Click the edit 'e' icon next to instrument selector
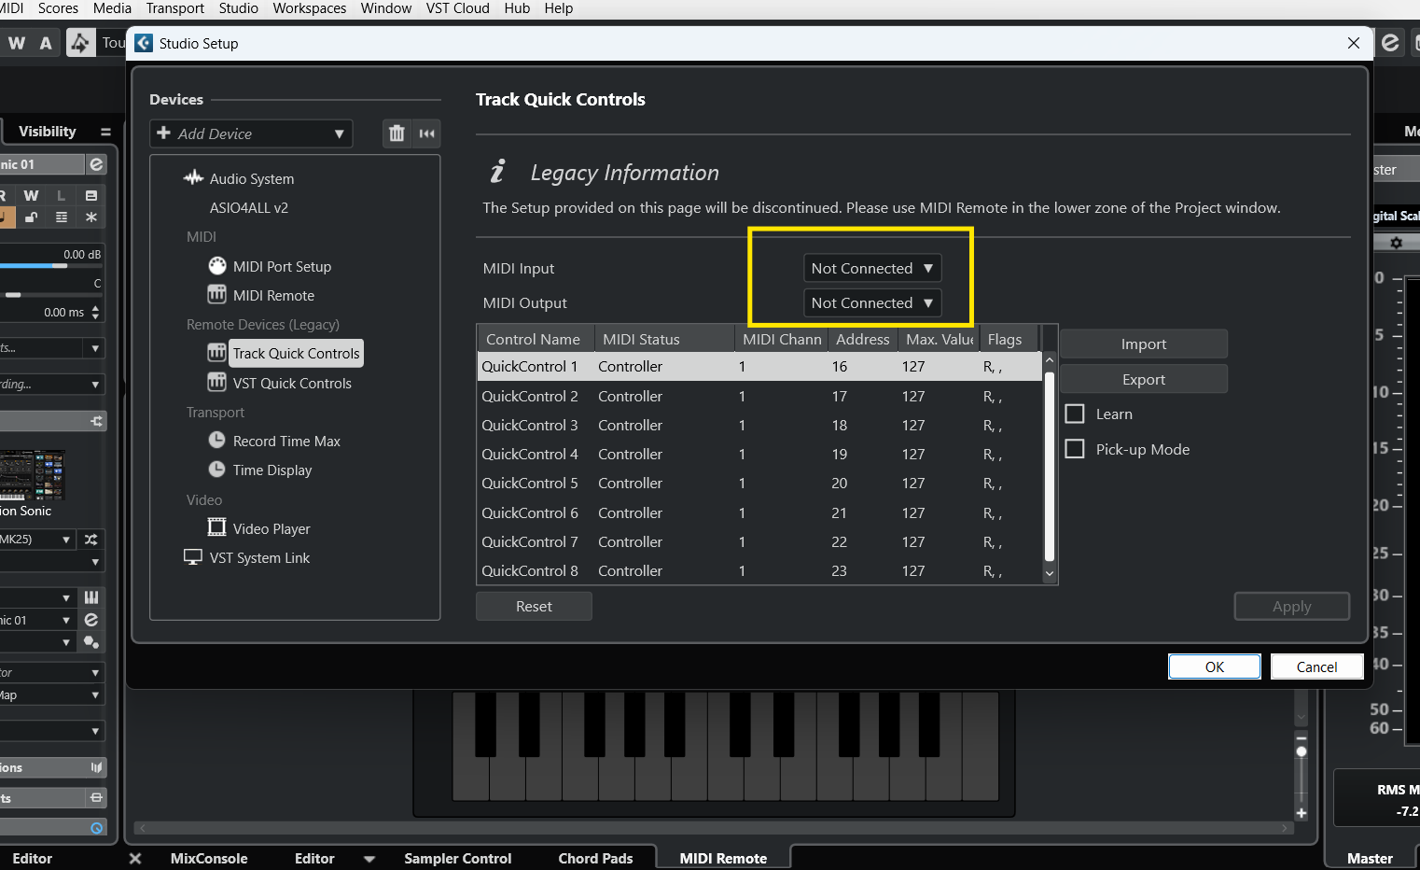 coord(91,620)
